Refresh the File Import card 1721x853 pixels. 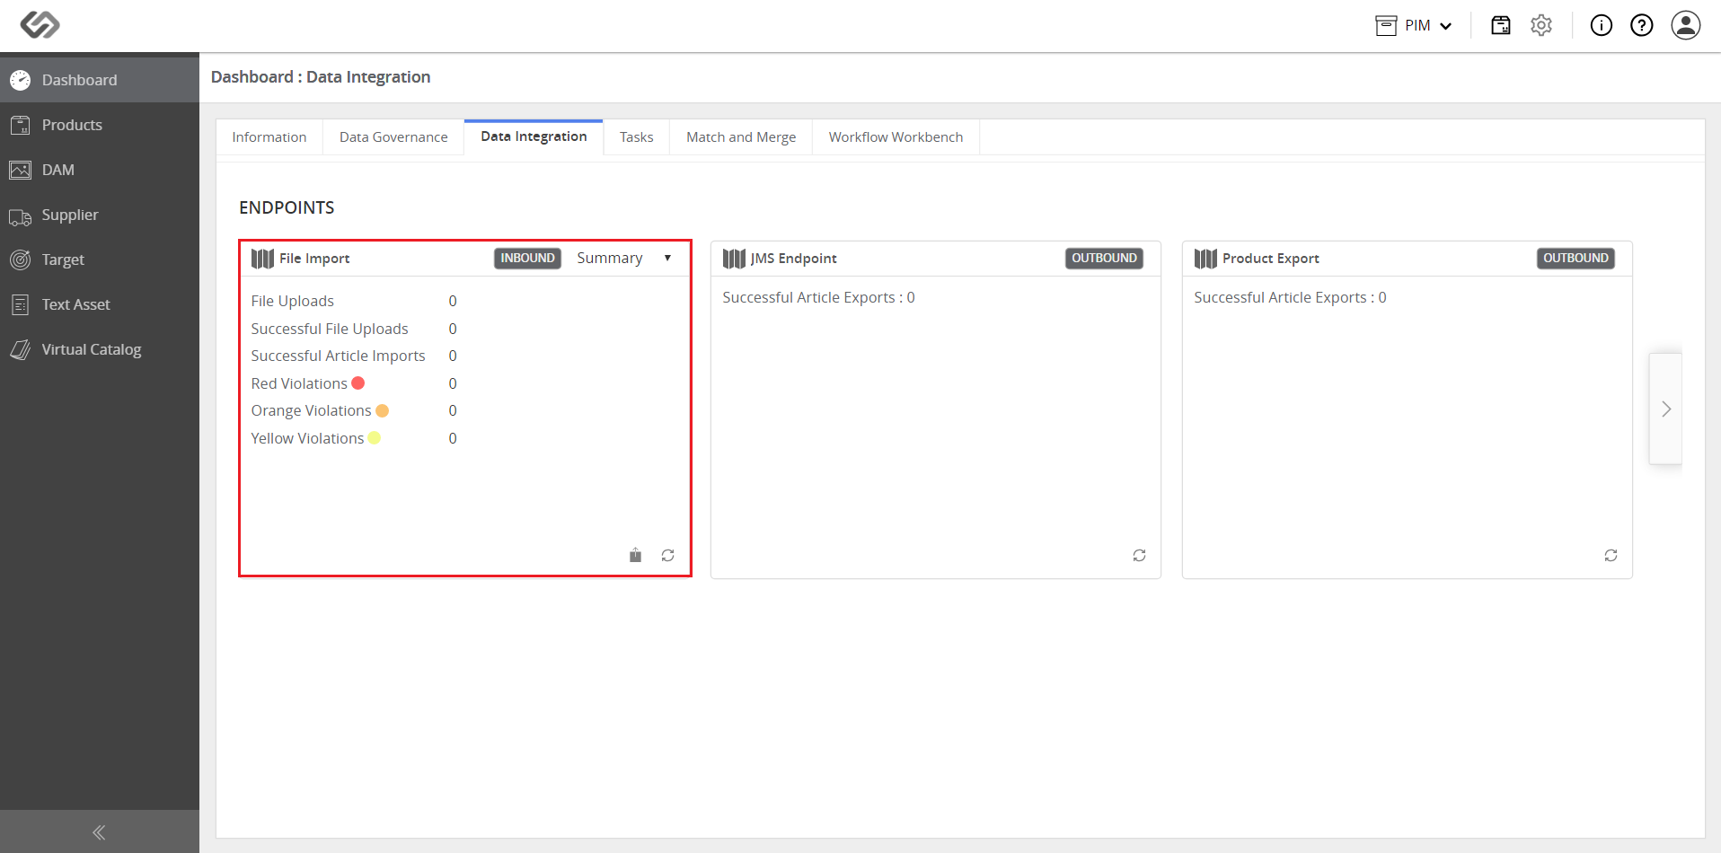(668, 556)
